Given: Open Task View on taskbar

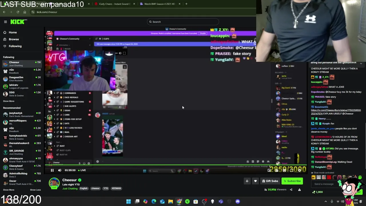Looking at the screenshot, I should coord(137,201).
